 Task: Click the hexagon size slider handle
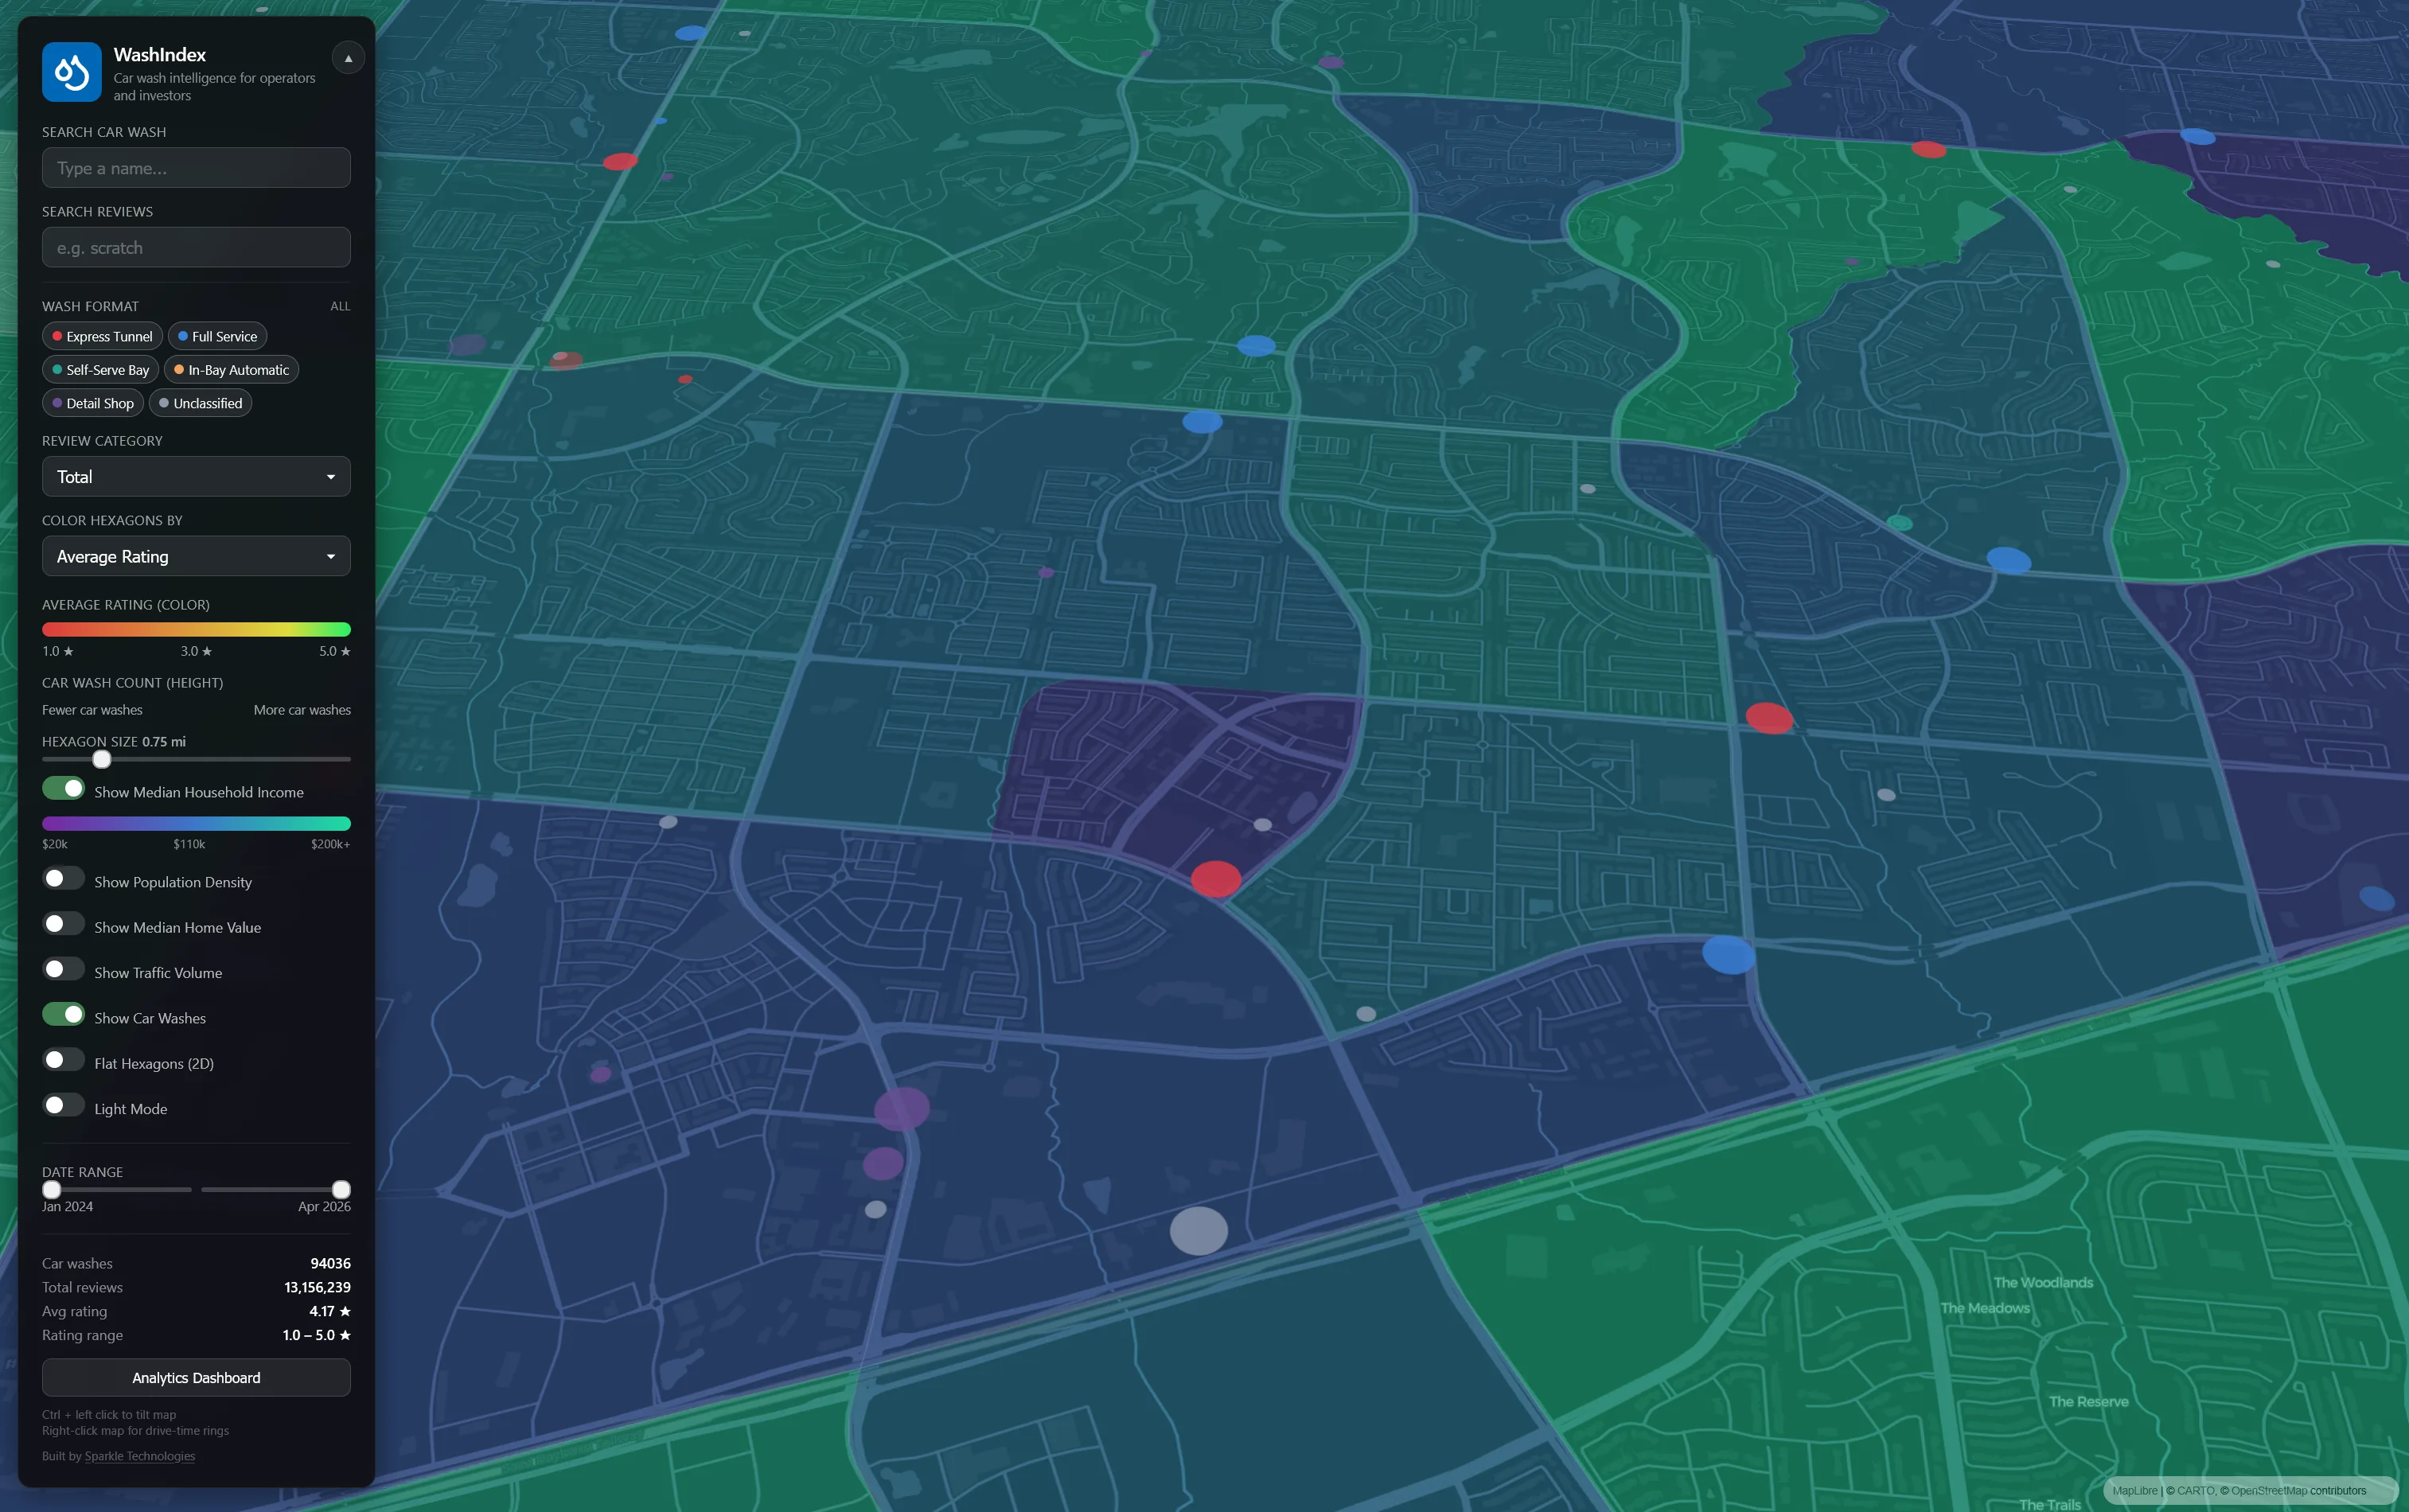(x=102, y=759)
